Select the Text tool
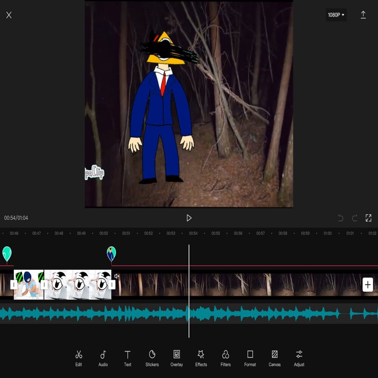 click(x=128, y=358)
